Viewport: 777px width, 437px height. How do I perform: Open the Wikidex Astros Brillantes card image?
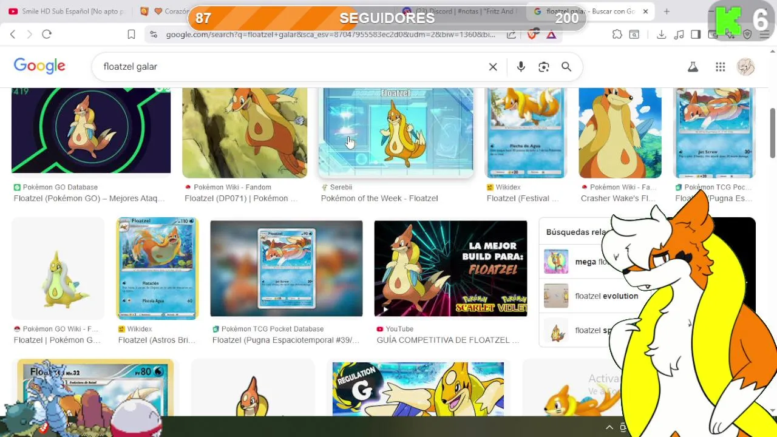(x=157, y=268)
